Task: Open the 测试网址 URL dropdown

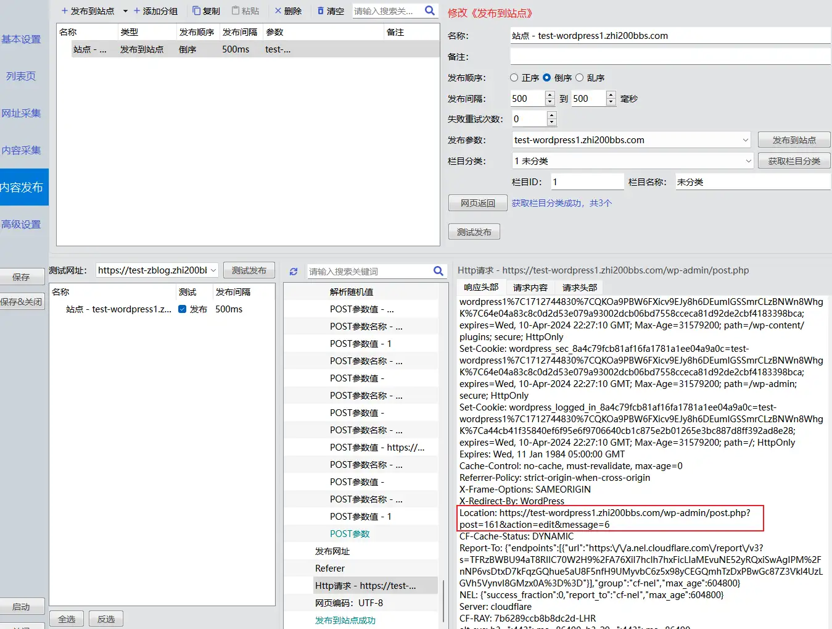Action: point(213,270)
